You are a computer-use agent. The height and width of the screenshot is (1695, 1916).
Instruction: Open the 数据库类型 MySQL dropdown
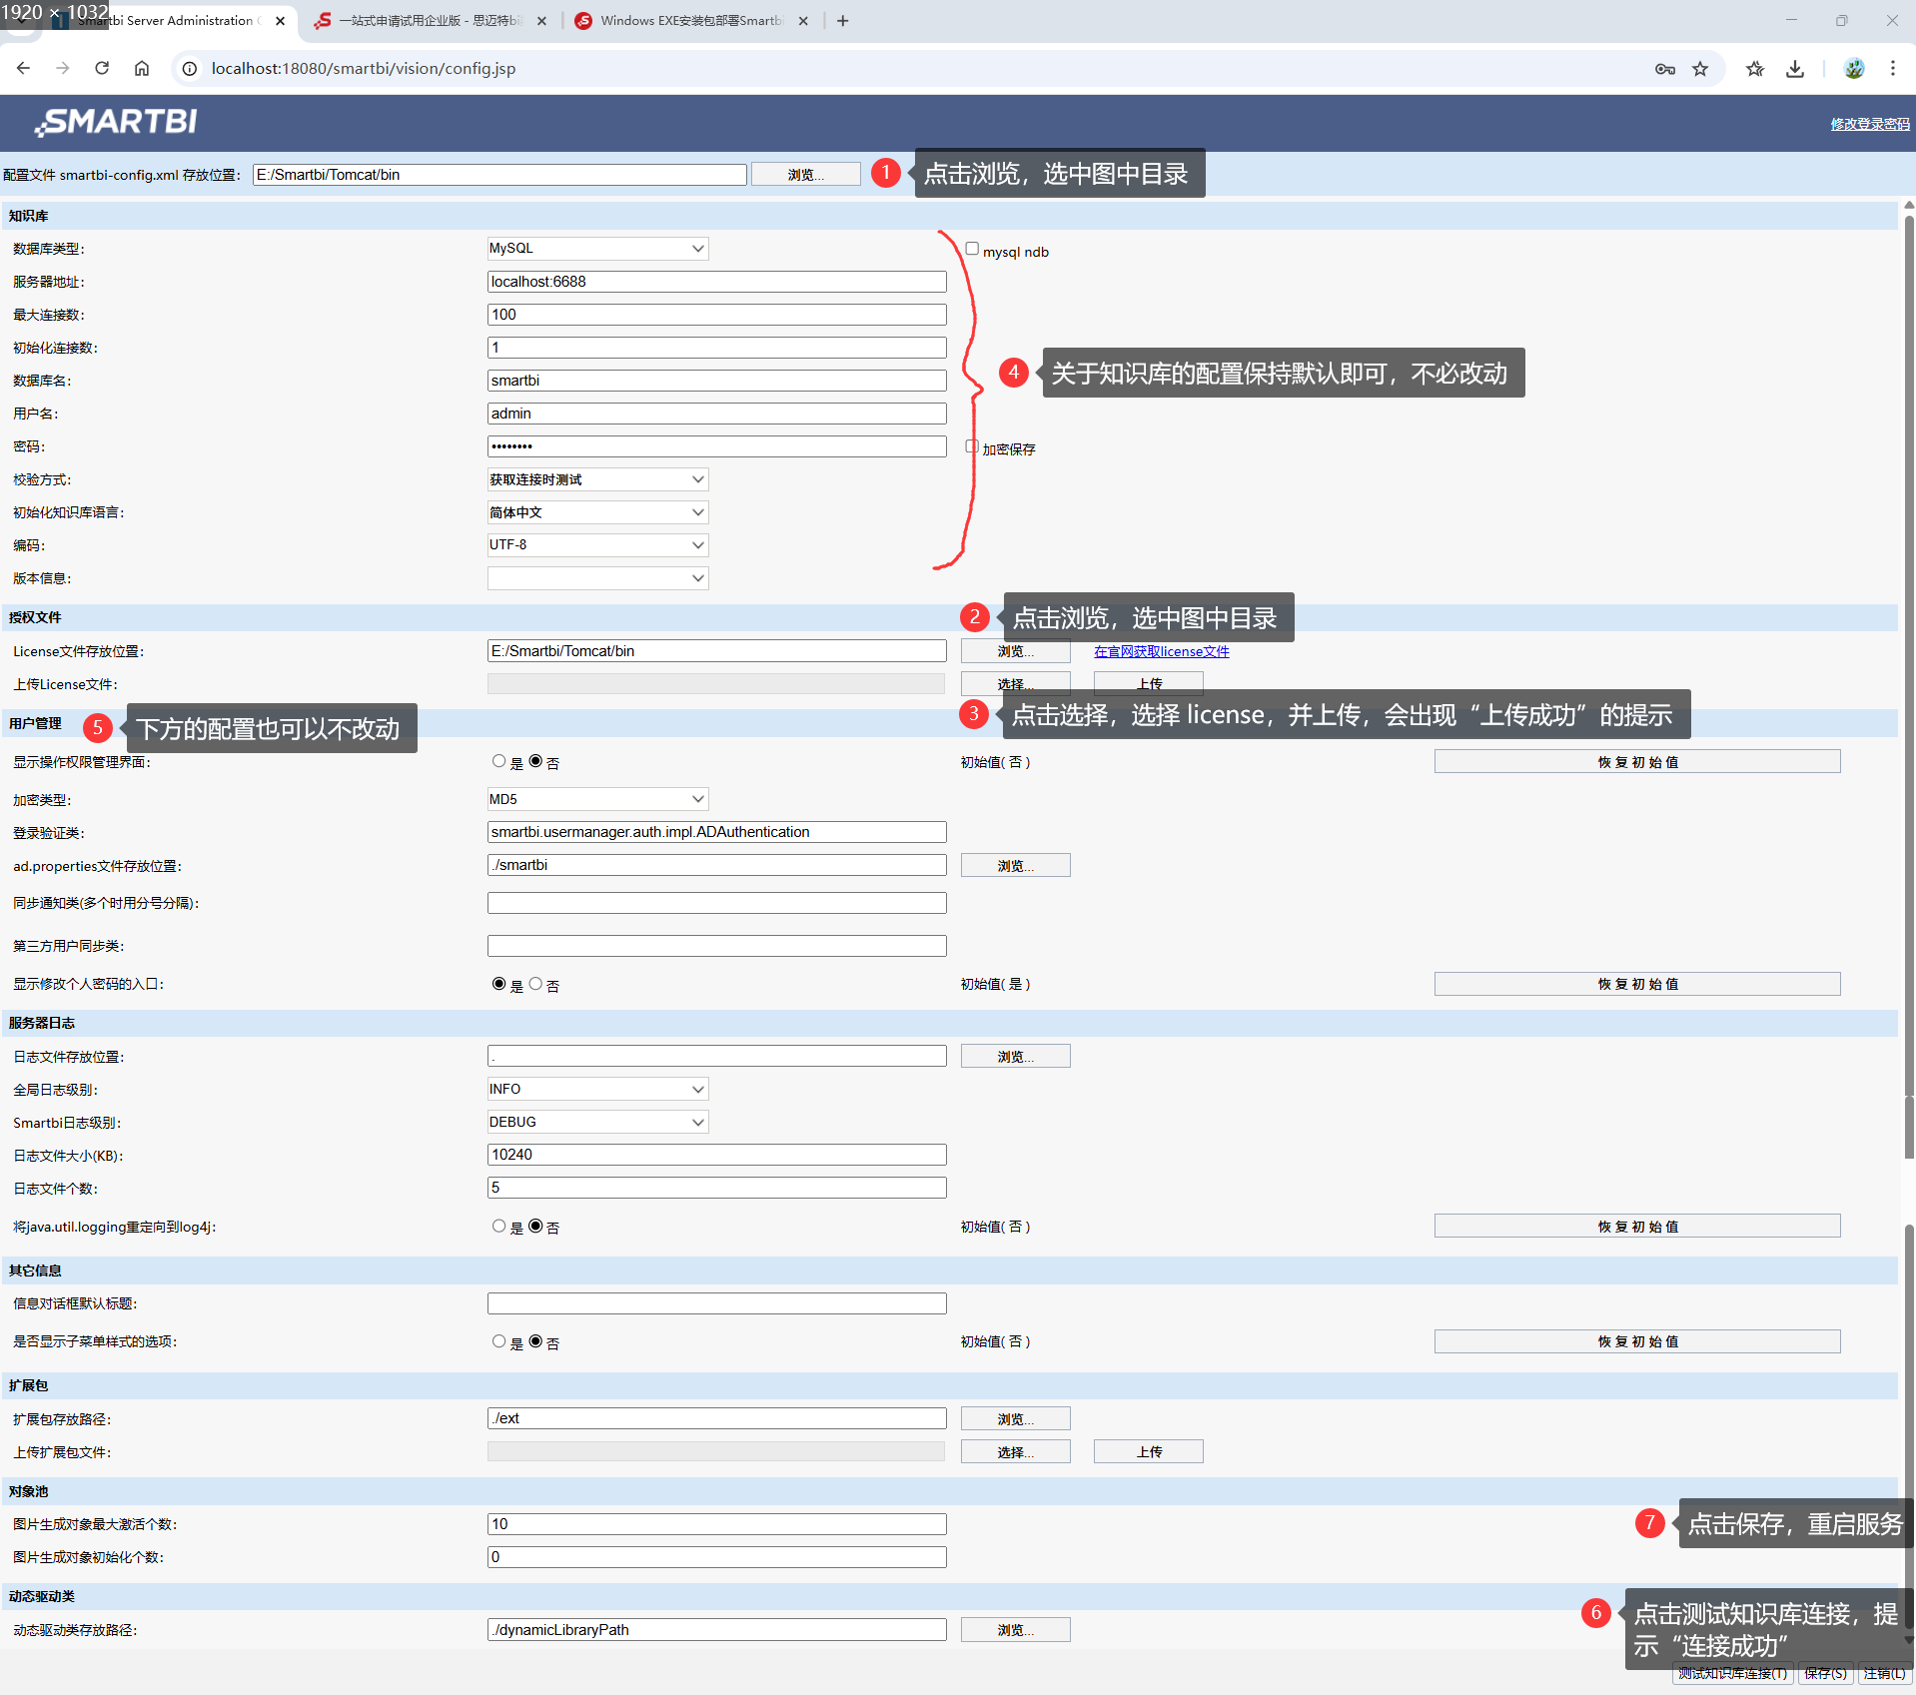point(597,248)
